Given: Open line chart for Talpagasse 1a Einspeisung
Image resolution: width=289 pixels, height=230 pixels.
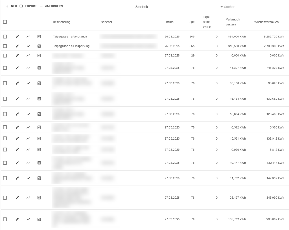Looking at the screenshot, I should tap(28, 46).
